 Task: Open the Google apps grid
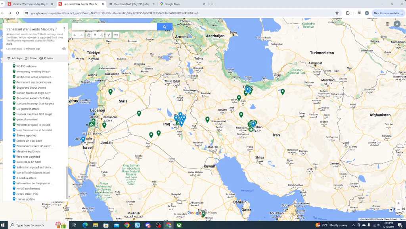point(387,24)
